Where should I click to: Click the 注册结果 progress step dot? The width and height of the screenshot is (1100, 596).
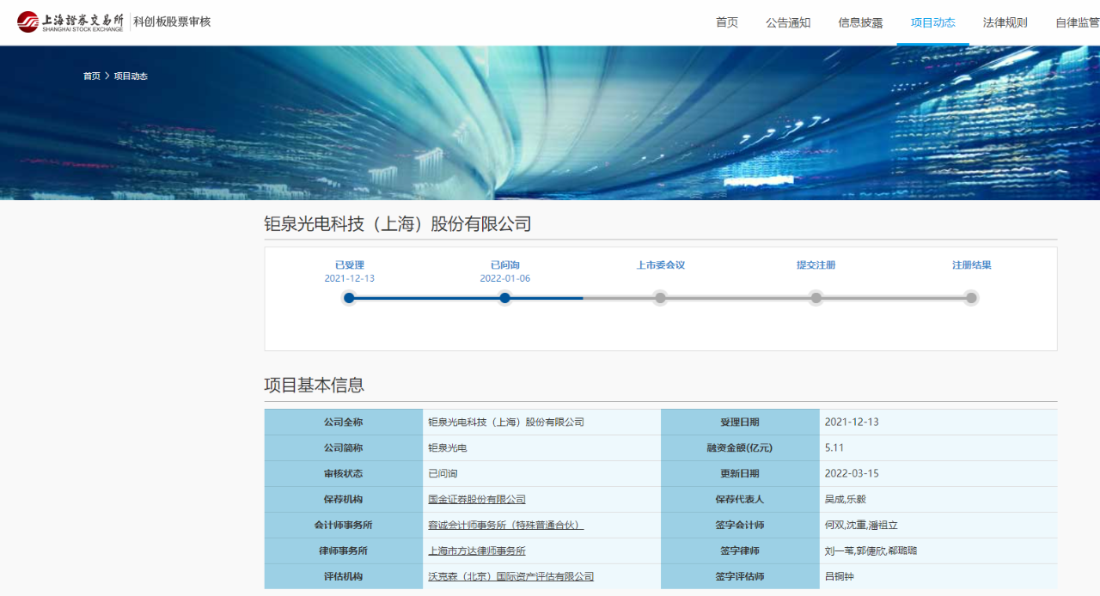point(971,298)
